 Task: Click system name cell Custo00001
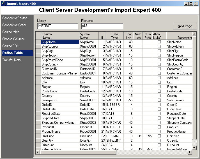[x=89, y=73]
